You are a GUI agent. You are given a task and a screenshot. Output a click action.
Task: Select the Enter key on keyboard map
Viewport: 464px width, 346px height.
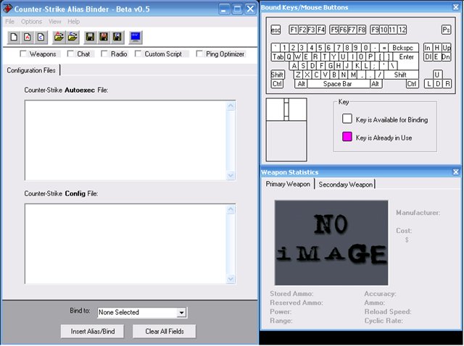tap(406, 56)
